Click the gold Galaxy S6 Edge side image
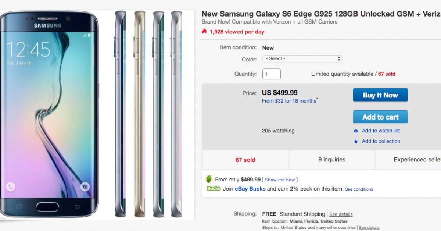Screen dimensions: 441x231 tap(139, 114)
